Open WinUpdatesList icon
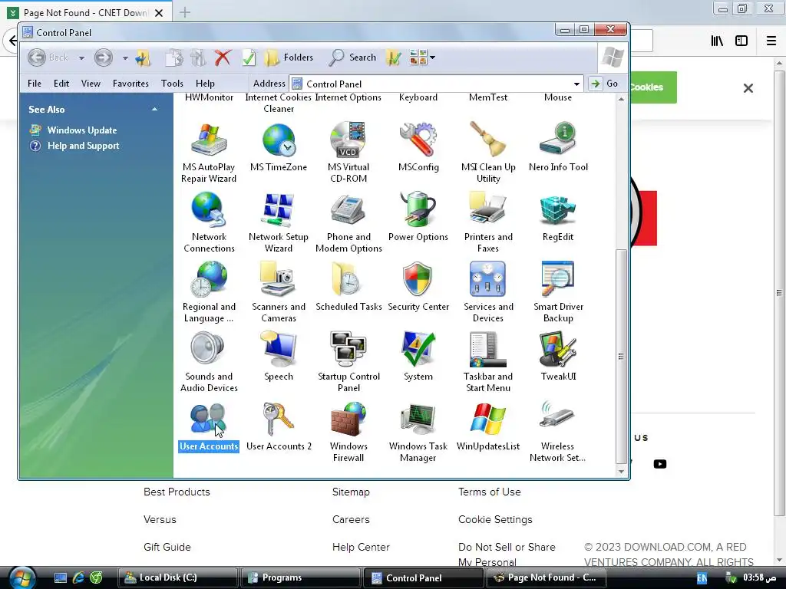Screen dimensions: 786x589 488,419
